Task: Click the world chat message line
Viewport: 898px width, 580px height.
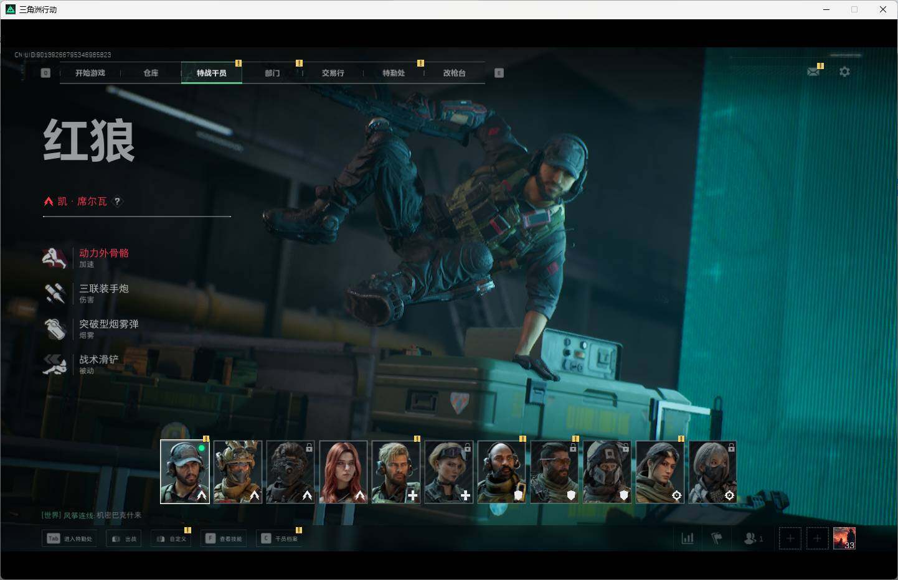Action: (92, 515)
